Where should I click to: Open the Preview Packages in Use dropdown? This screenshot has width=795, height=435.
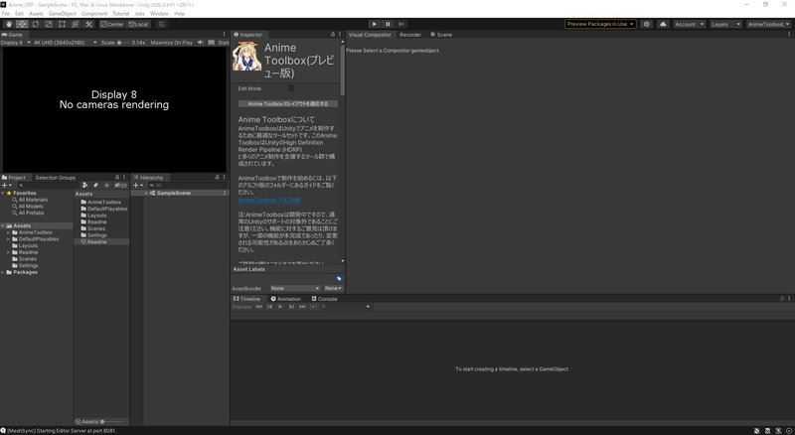coord(600,25)
